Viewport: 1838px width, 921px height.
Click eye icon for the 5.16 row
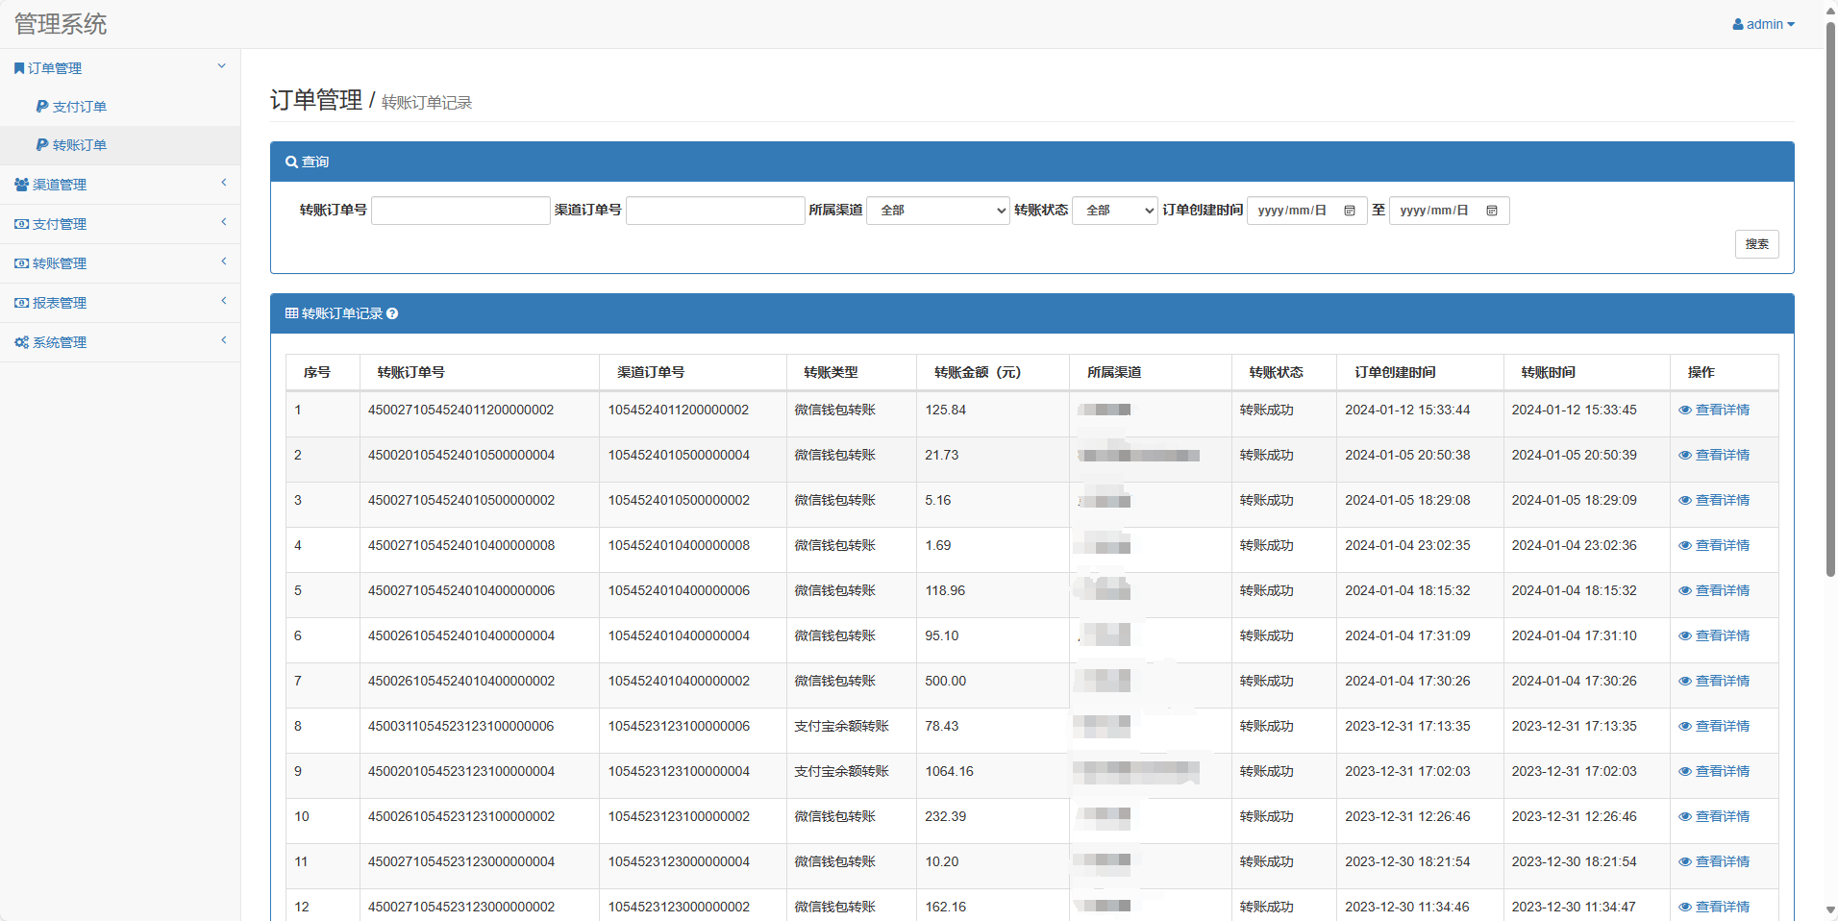click(x=1685, y=501)
